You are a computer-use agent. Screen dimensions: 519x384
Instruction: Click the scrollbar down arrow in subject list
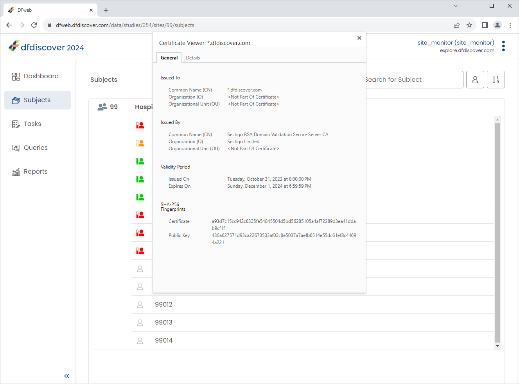pyautogui.click(x=497, y=346)
